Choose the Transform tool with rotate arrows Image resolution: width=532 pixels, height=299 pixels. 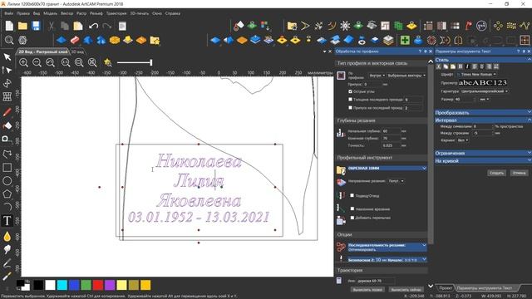(x=7, y=83)
